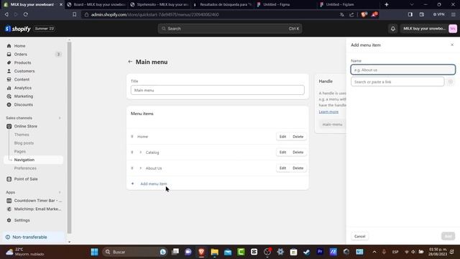Open Point of Sale channel
Viewport: 460px width, 259px height.
tap(26, 179)
